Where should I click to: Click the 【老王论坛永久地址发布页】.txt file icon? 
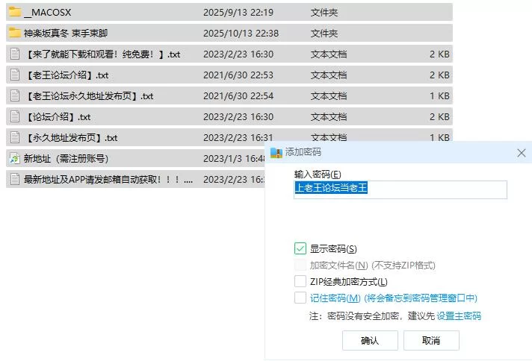click(x=15, y=95)
